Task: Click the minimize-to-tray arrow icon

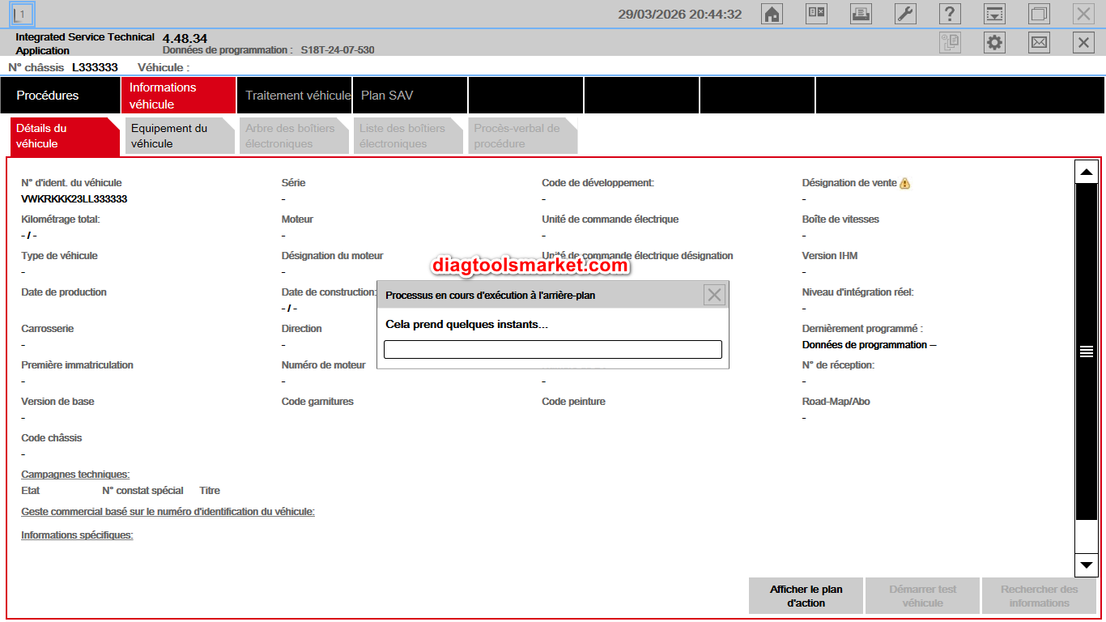Action: [994, 14]
